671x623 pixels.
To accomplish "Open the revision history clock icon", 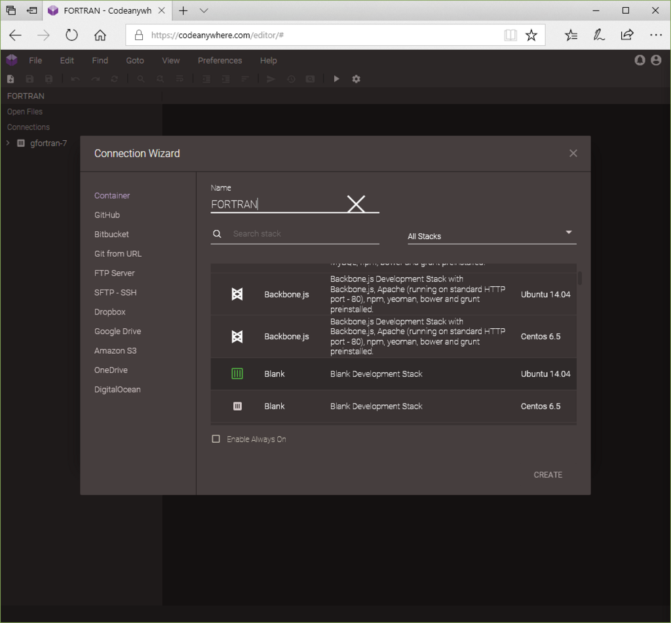I will click(x=291, y=79).
